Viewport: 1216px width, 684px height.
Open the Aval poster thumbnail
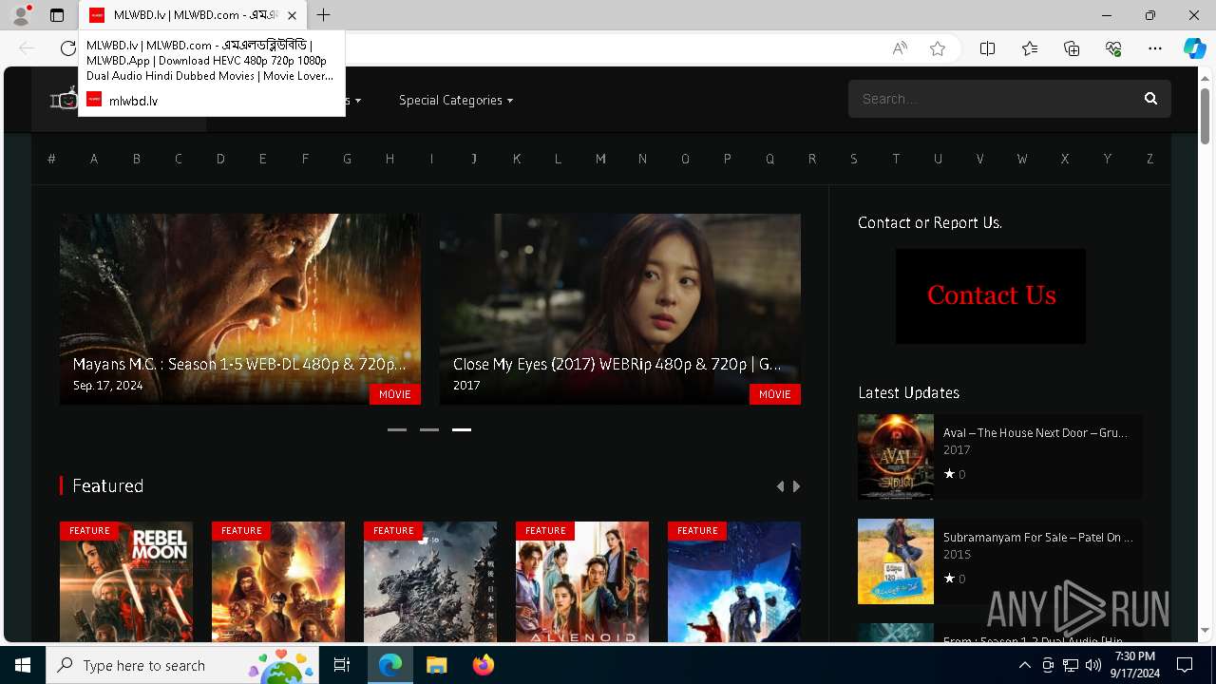tap(896, 457)
